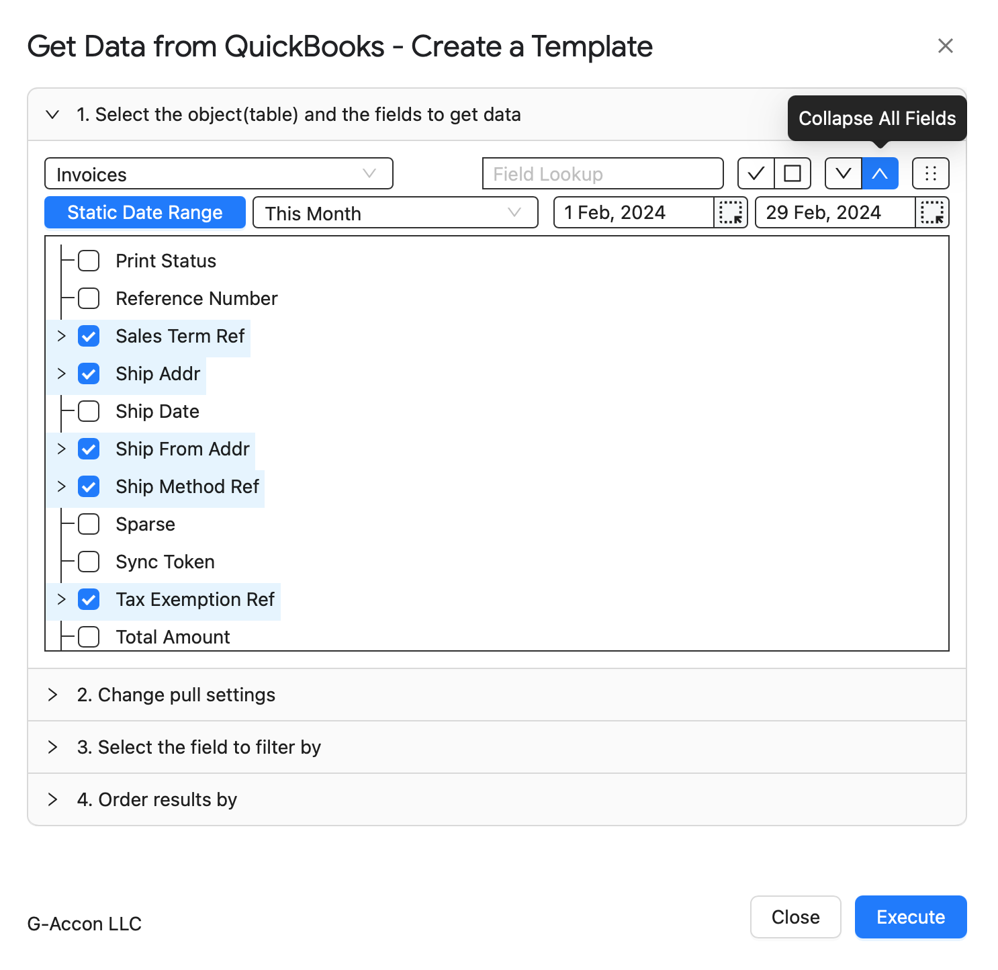Uncheck the Ship Addr checkbox
The height and width of the screenshot is (970, 998).
[x=89, y=373]
